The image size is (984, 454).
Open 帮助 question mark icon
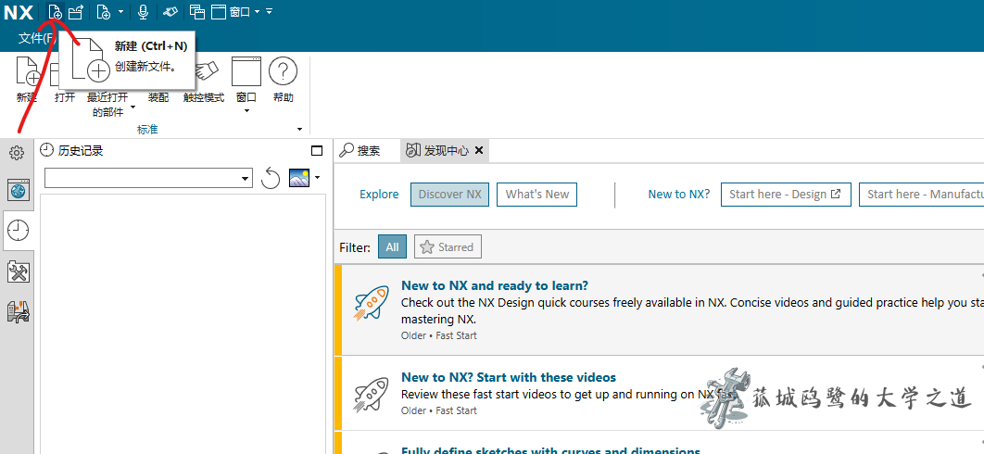tap(283, 71)
